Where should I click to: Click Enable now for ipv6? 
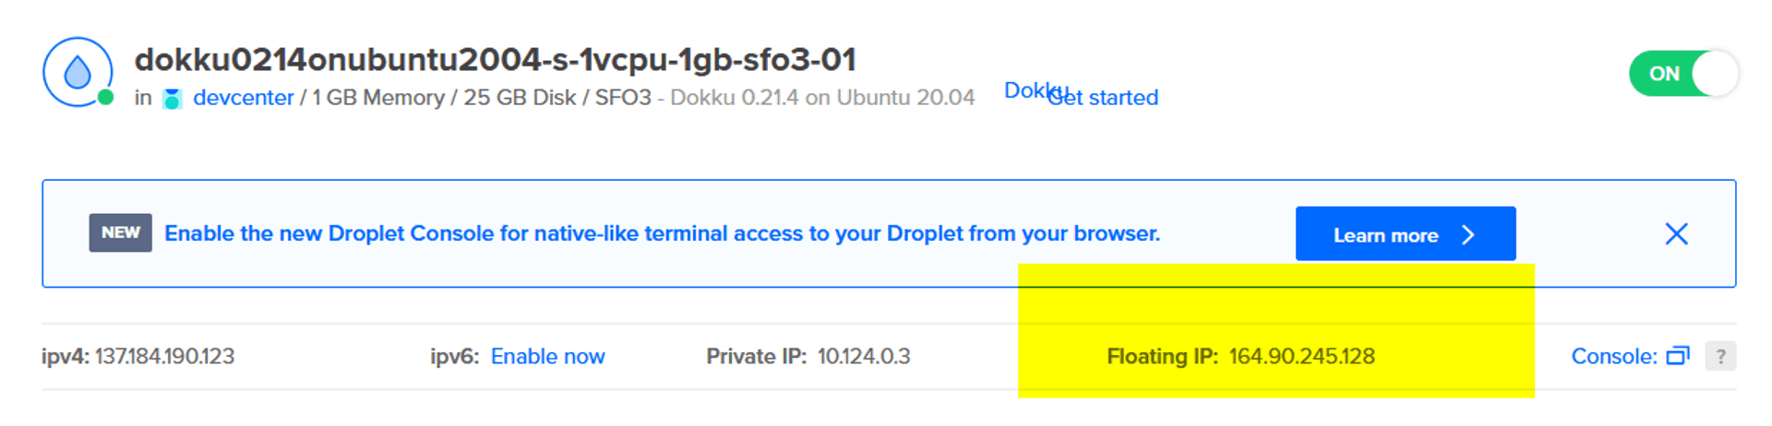point(547,357)
